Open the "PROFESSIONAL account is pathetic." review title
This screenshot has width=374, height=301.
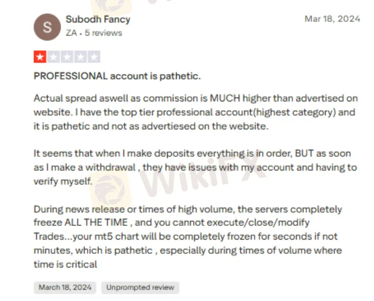(117, 76)
